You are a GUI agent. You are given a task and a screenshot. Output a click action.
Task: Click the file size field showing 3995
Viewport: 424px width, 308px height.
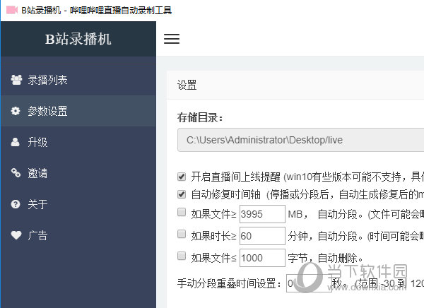click(262, 214)
